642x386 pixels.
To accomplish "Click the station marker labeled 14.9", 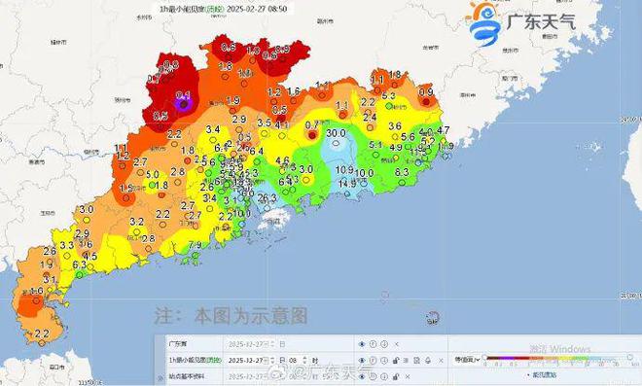I will coord(347,194).
